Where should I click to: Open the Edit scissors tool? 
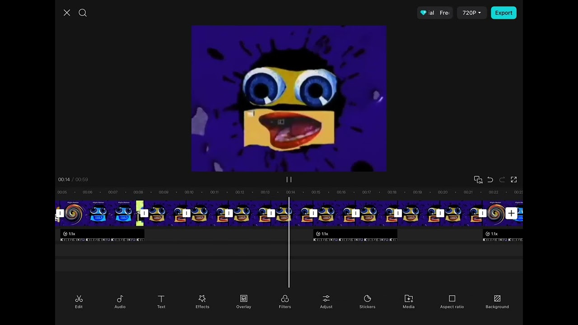79,302
